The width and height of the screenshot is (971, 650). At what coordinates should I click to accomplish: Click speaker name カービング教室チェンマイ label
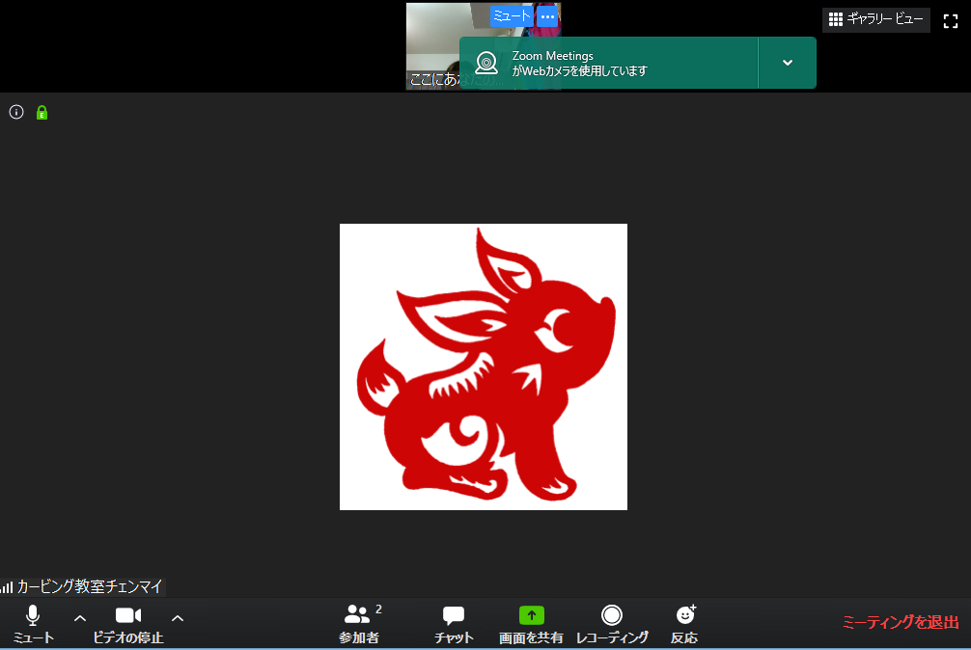click(89, 586)
